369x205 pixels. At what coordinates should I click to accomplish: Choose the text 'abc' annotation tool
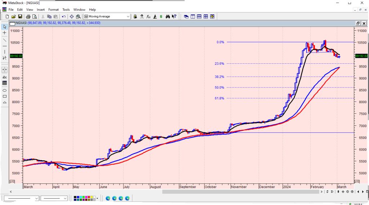(5, 77)
